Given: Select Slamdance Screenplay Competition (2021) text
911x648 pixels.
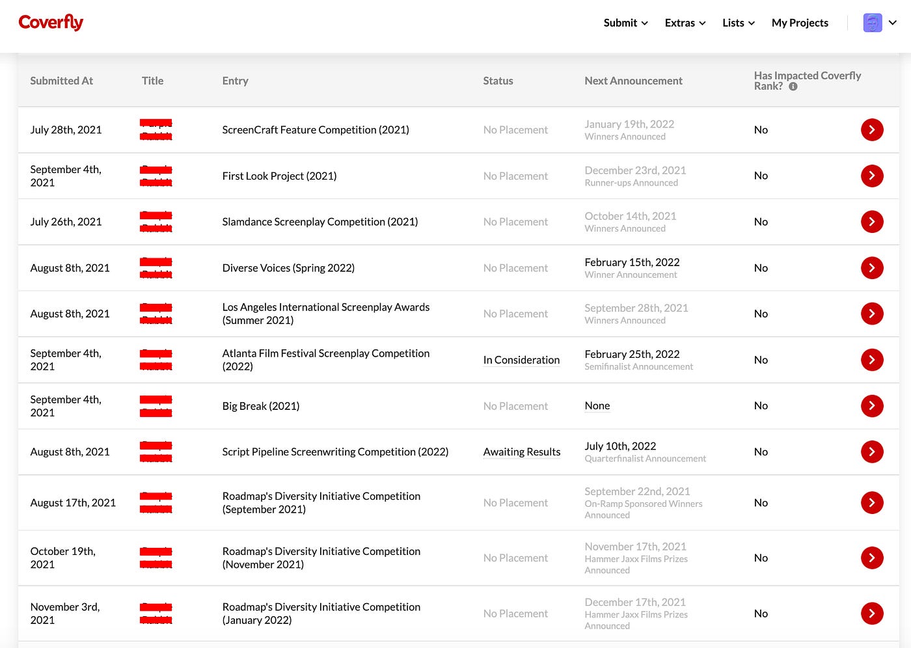Looking at the screenshot, I should pyautogui.click(x=320, y=222).
